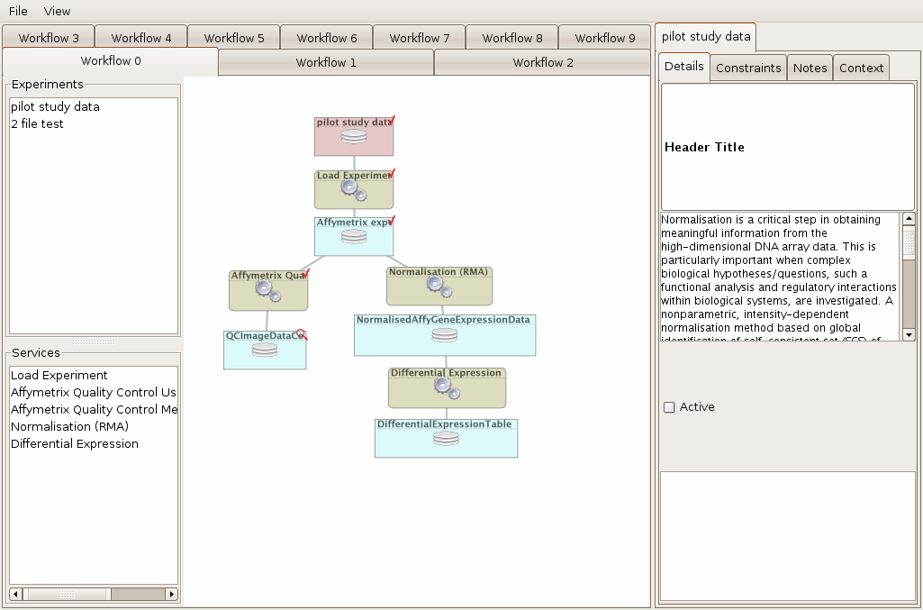
Task: Select Differential Expression in Services list
Action: [x=75, y=443]
